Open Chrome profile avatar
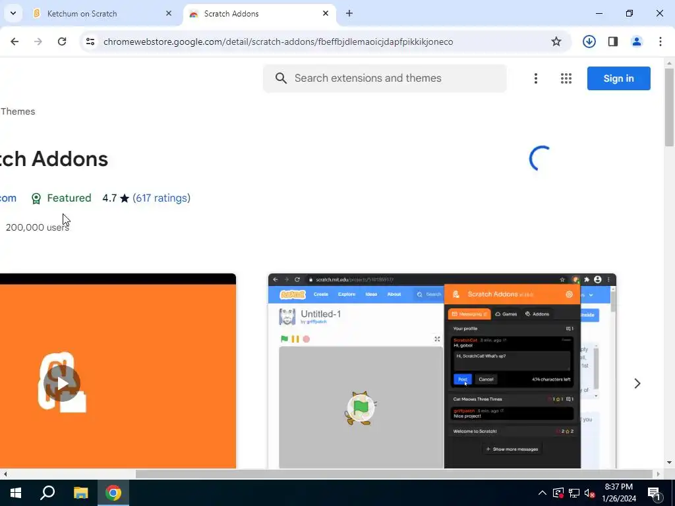The width and height of the screenshot is (675, 506). point(637,42)
